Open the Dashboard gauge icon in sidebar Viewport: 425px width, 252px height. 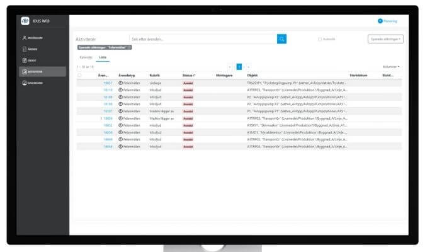point(25,83)
